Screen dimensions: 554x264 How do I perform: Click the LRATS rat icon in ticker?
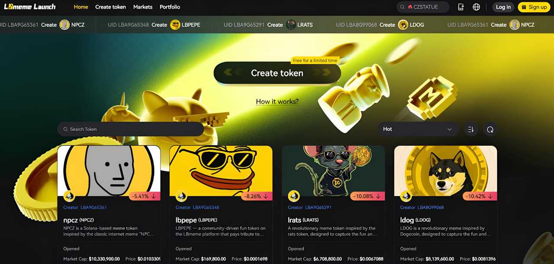[x=291, y=25]
